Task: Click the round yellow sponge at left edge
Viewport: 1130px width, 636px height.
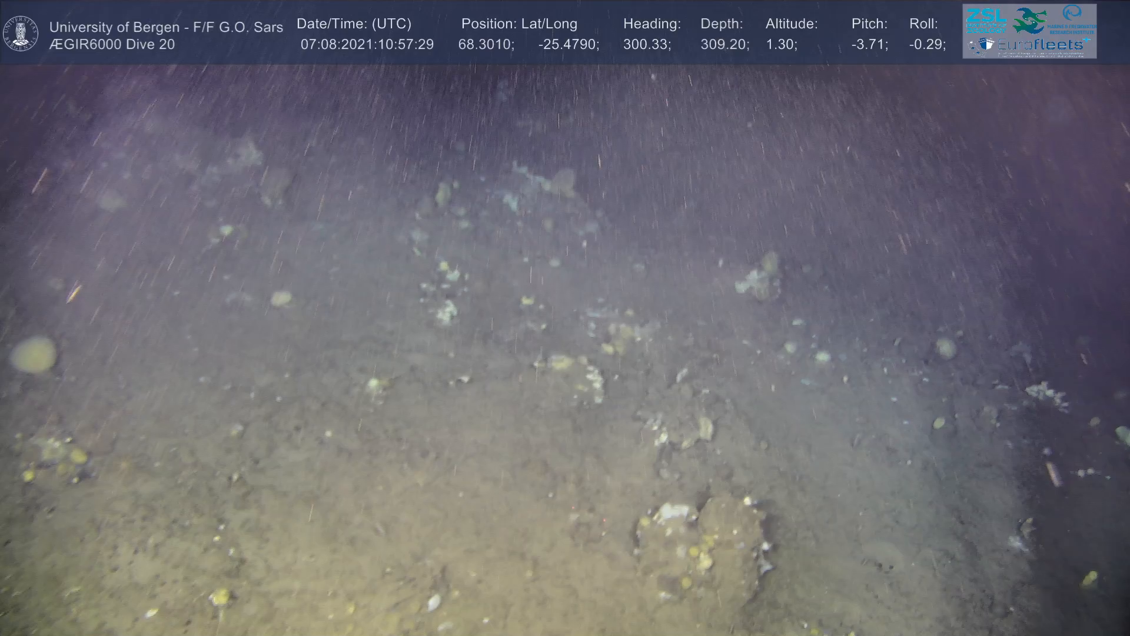Action: [x=34, y=355]
